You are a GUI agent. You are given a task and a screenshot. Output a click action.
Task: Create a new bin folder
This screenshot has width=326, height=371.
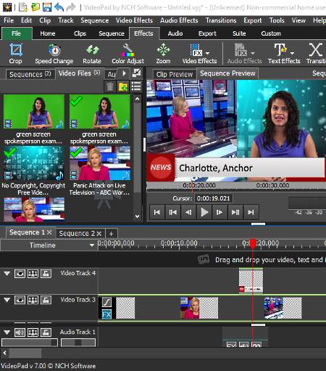(123, 86)
